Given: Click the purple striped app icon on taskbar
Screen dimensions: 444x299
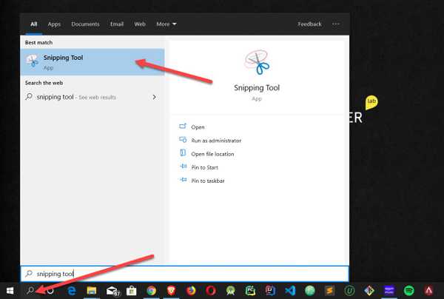Looking at the screenshot, I should (x=389, y=291).
